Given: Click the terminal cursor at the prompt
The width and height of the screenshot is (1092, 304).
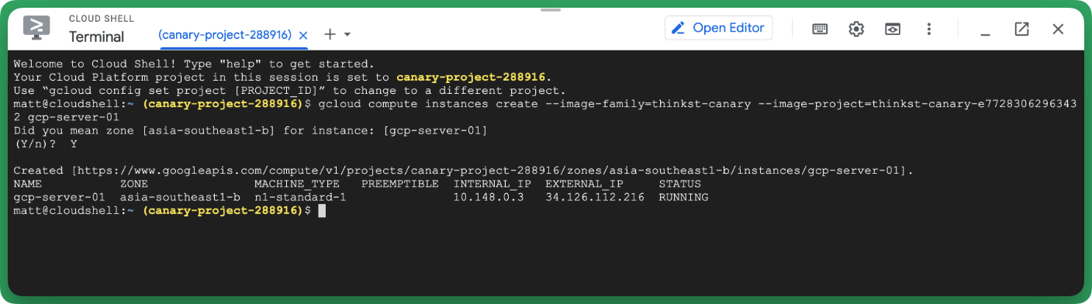Looking at the screenshot, I should tap(321, 210).
